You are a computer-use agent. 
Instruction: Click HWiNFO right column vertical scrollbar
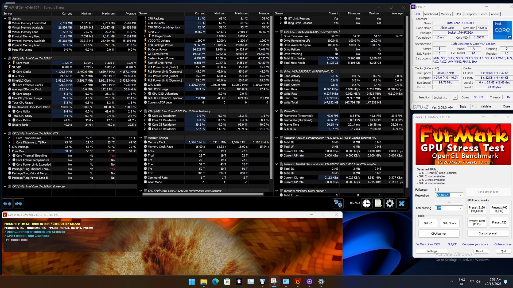[x=407, y=101]
